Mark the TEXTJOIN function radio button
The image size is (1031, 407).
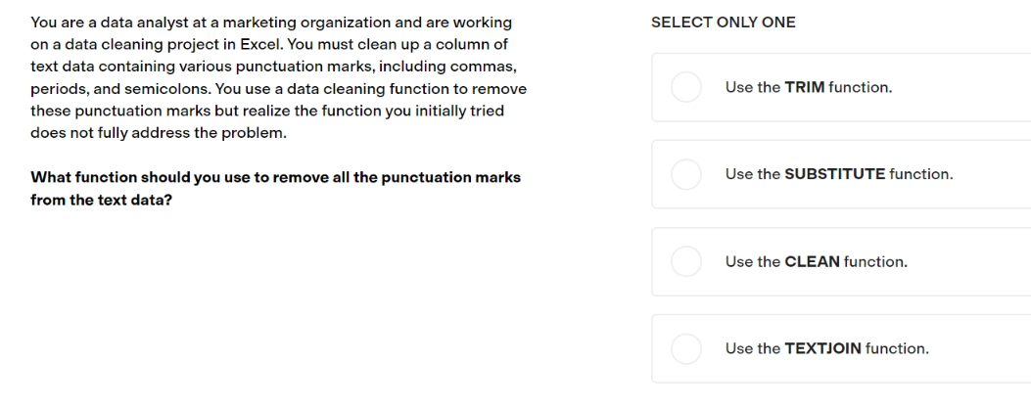coord(685,348)
